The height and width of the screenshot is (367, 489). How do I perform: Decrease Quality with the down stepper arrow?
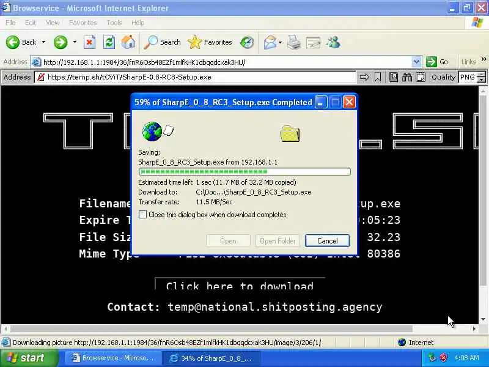coord(482,80)
